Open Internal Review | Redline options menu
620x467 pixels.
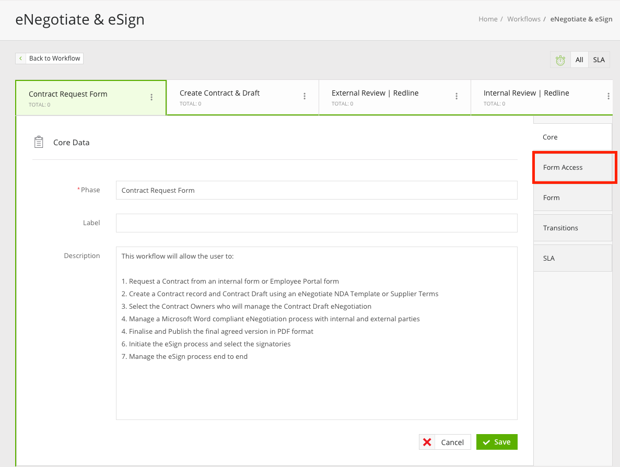click(x=608, y=96)
